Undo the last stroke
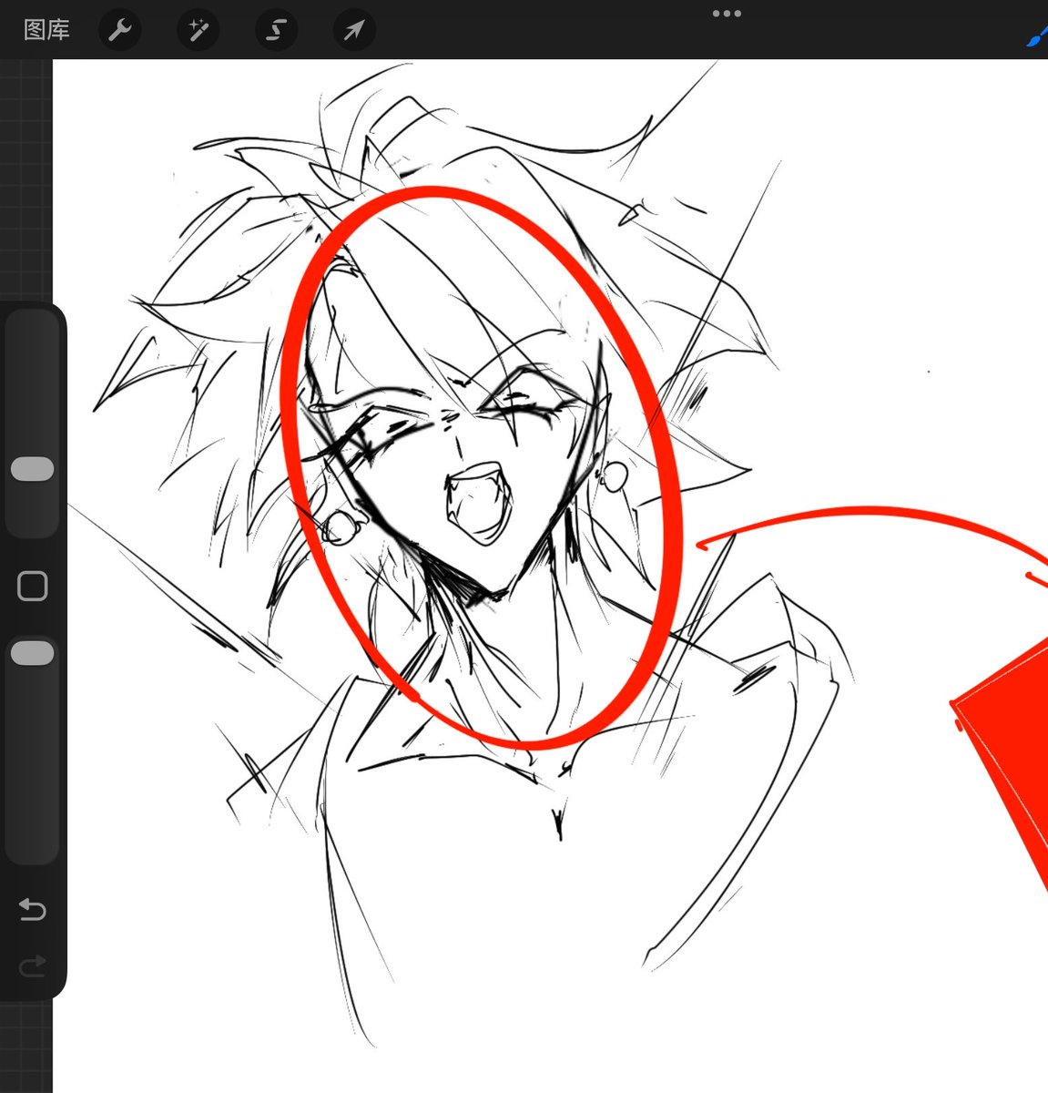This screenshot has height=1093, width=1048. tap(32, 909)
